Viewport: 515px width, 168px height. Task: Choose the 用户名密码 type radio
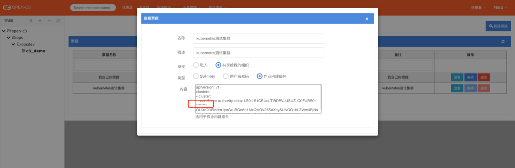pyautogui.click(x=226, y=76)
